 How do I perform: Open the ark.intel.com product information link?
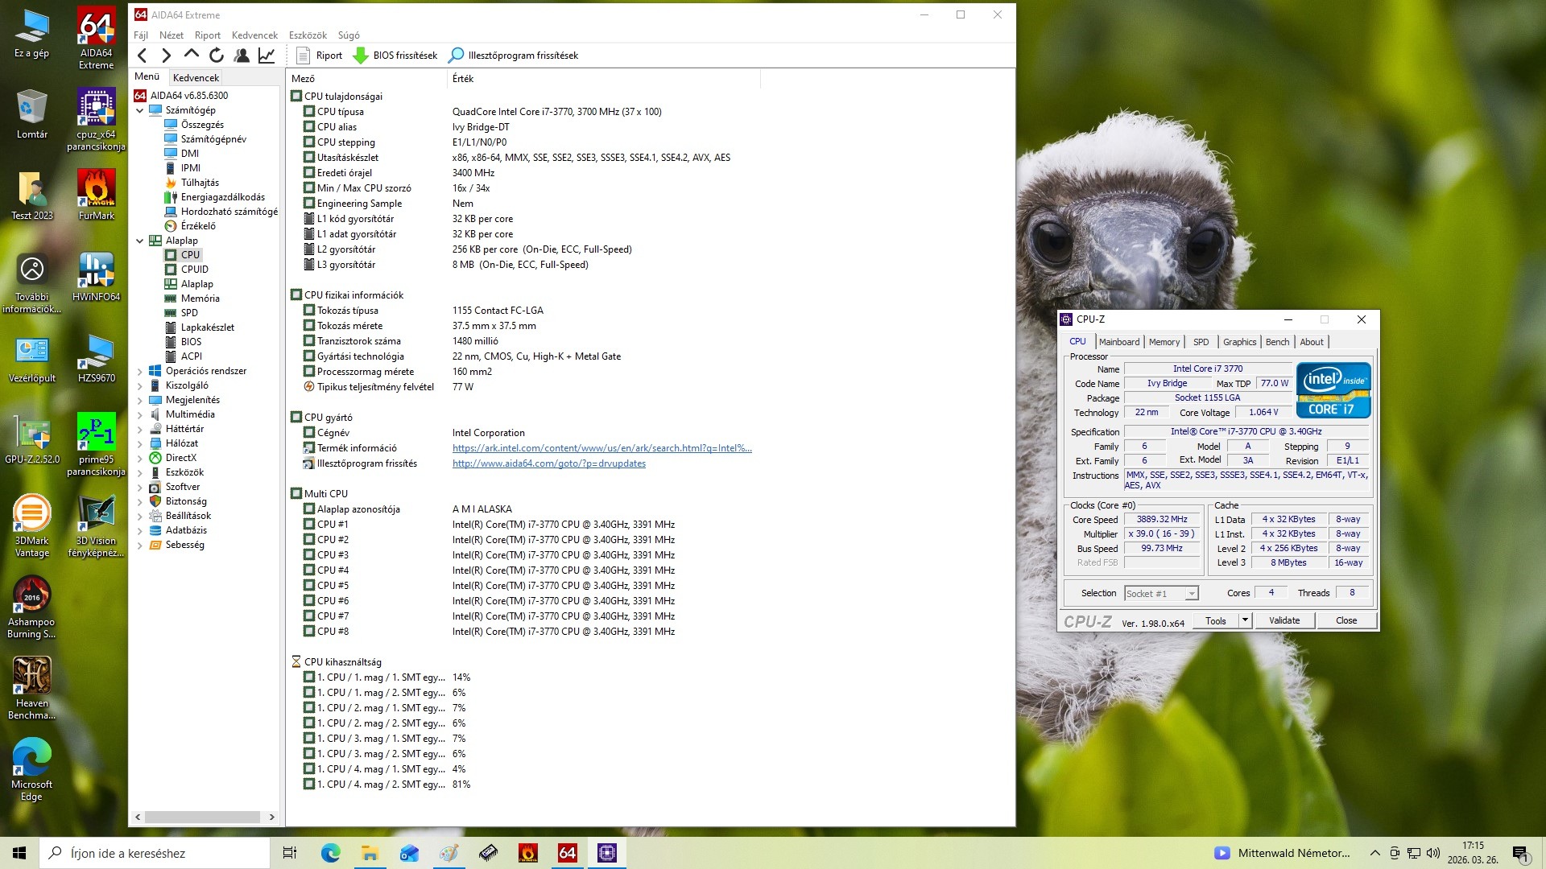point(601,448)
